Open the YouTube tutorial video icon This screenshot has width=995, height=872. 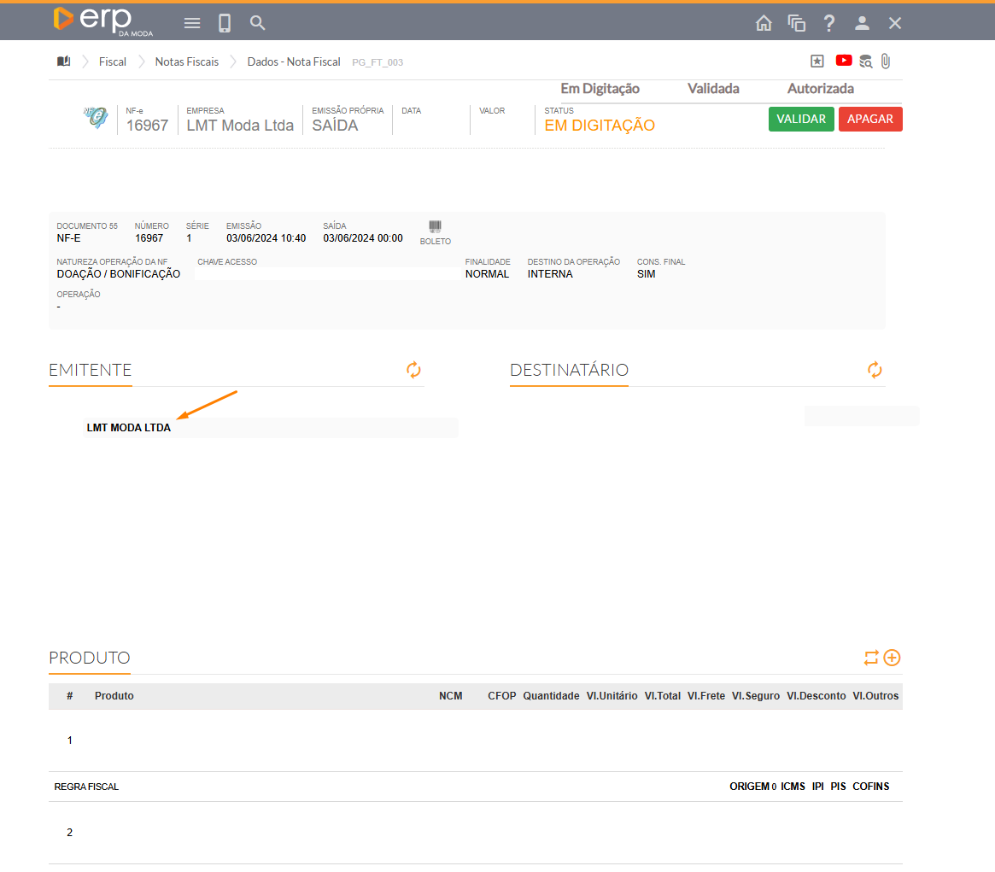pyautogui.click(x=844, y=61)
